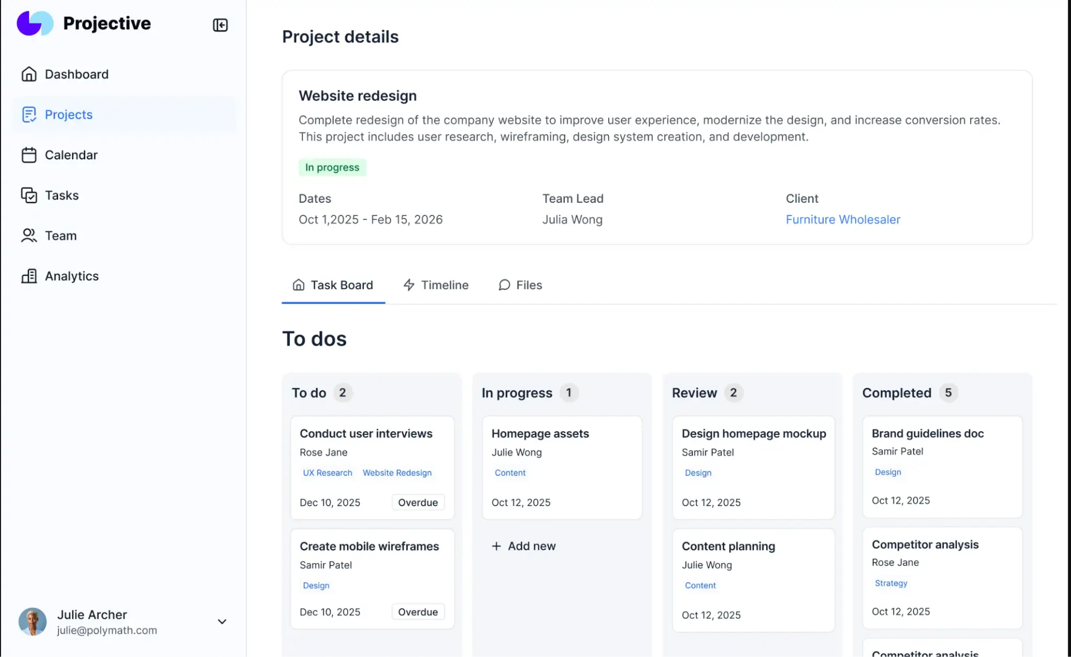Click the Completed column count 5
The width and height of the screenshot is (1071, 657).
[948, 393]
